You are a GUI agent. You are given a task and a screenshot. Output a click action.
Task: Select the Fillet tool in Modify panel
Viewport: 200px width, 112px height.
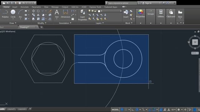tap(43, 15)
